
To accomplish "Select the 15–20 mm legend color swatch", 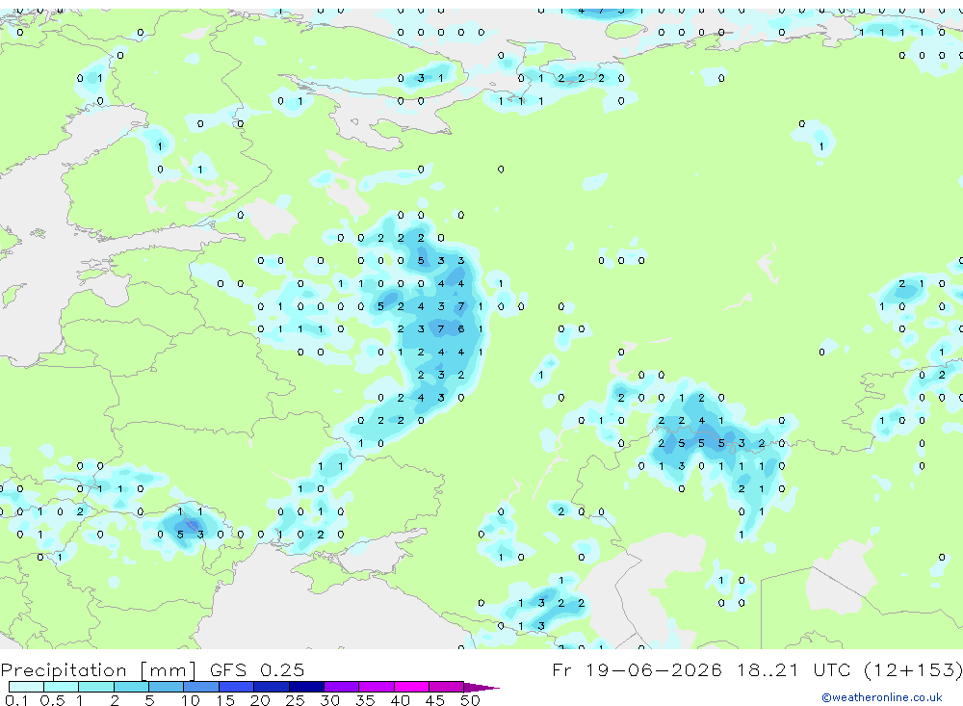I will [x=237, y=687].
